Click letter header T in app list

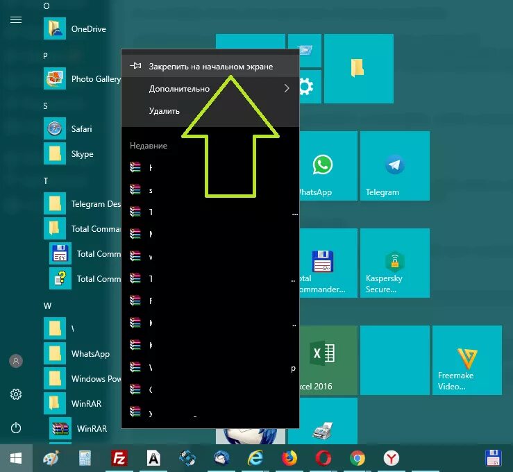pyautogui.click(x=46, y=181)
